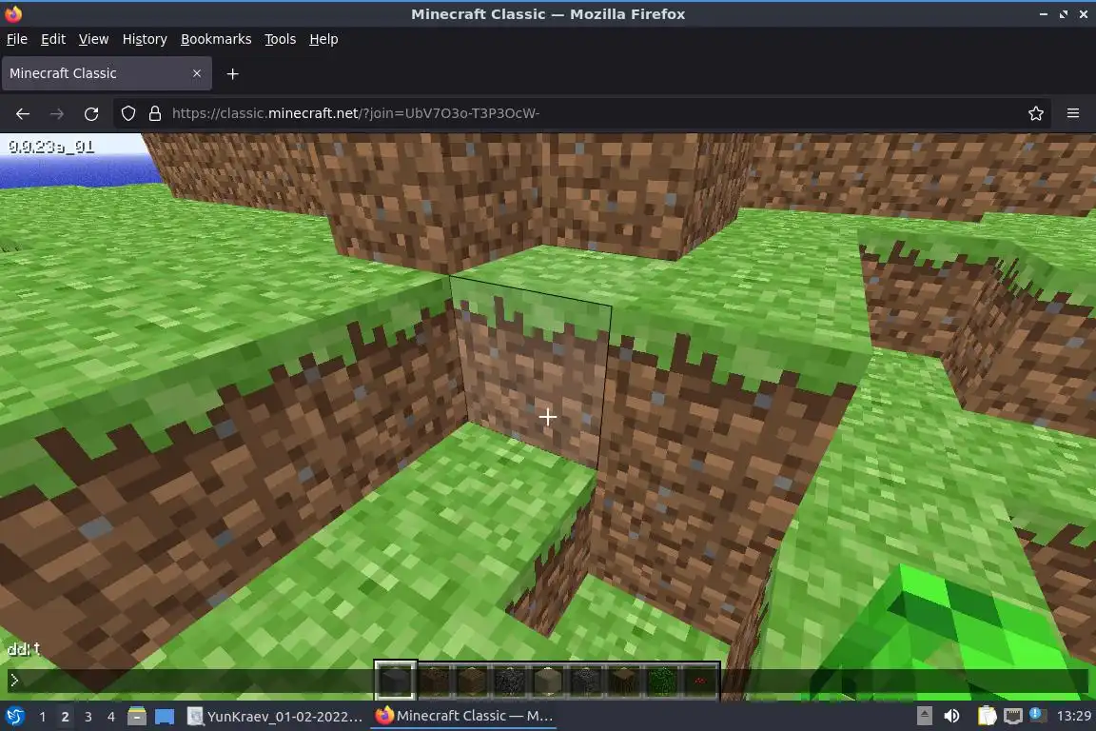Close the Minecraft Classic tab
This screenshot has width=1096, height=731.
(196, 73)
